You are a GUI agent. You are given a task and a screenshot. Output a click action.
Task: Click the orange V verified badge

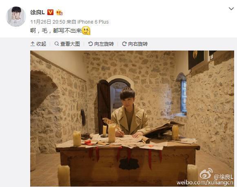click(51, 12)
